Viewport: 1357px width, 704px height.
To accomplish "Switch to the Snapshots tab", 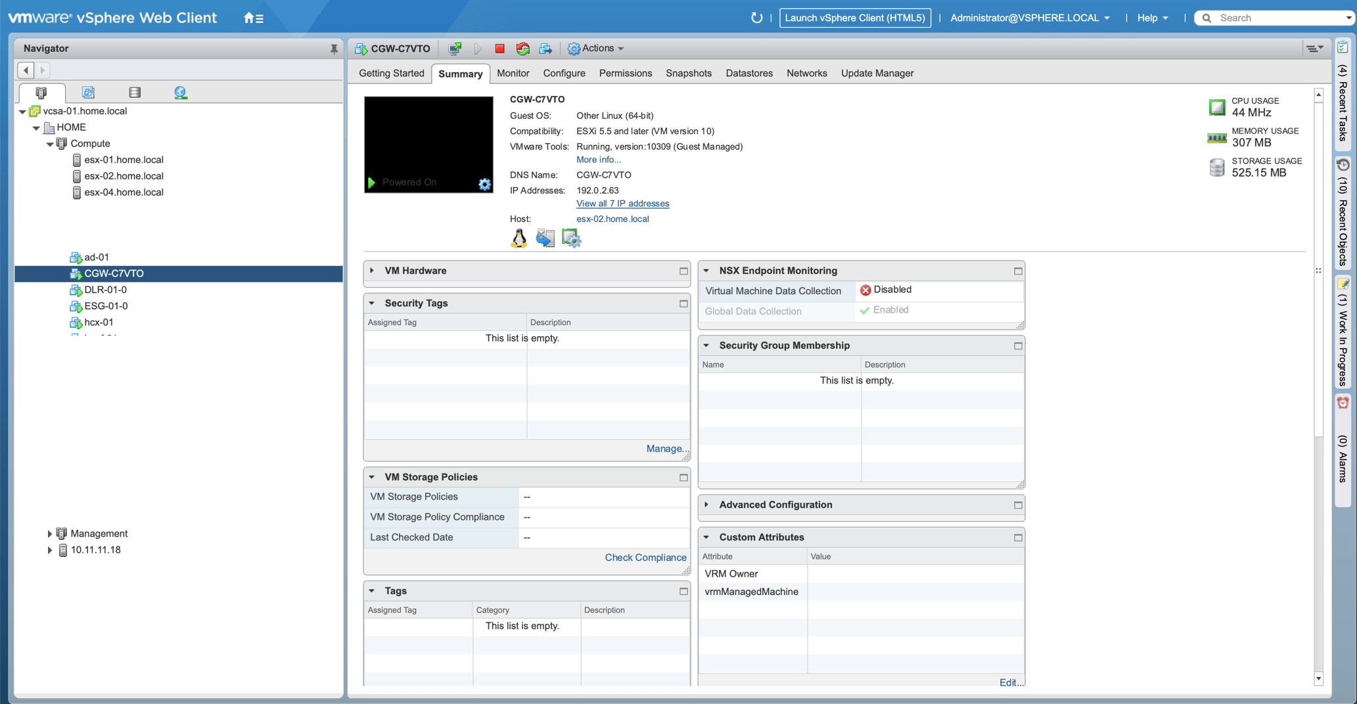I will [x=688, y=74].
